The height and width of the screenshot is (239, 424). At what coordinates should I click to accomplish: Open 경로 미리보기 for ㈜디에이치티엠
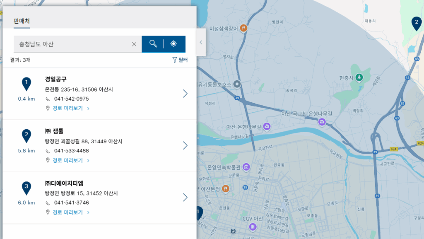(x=71, y=212)
